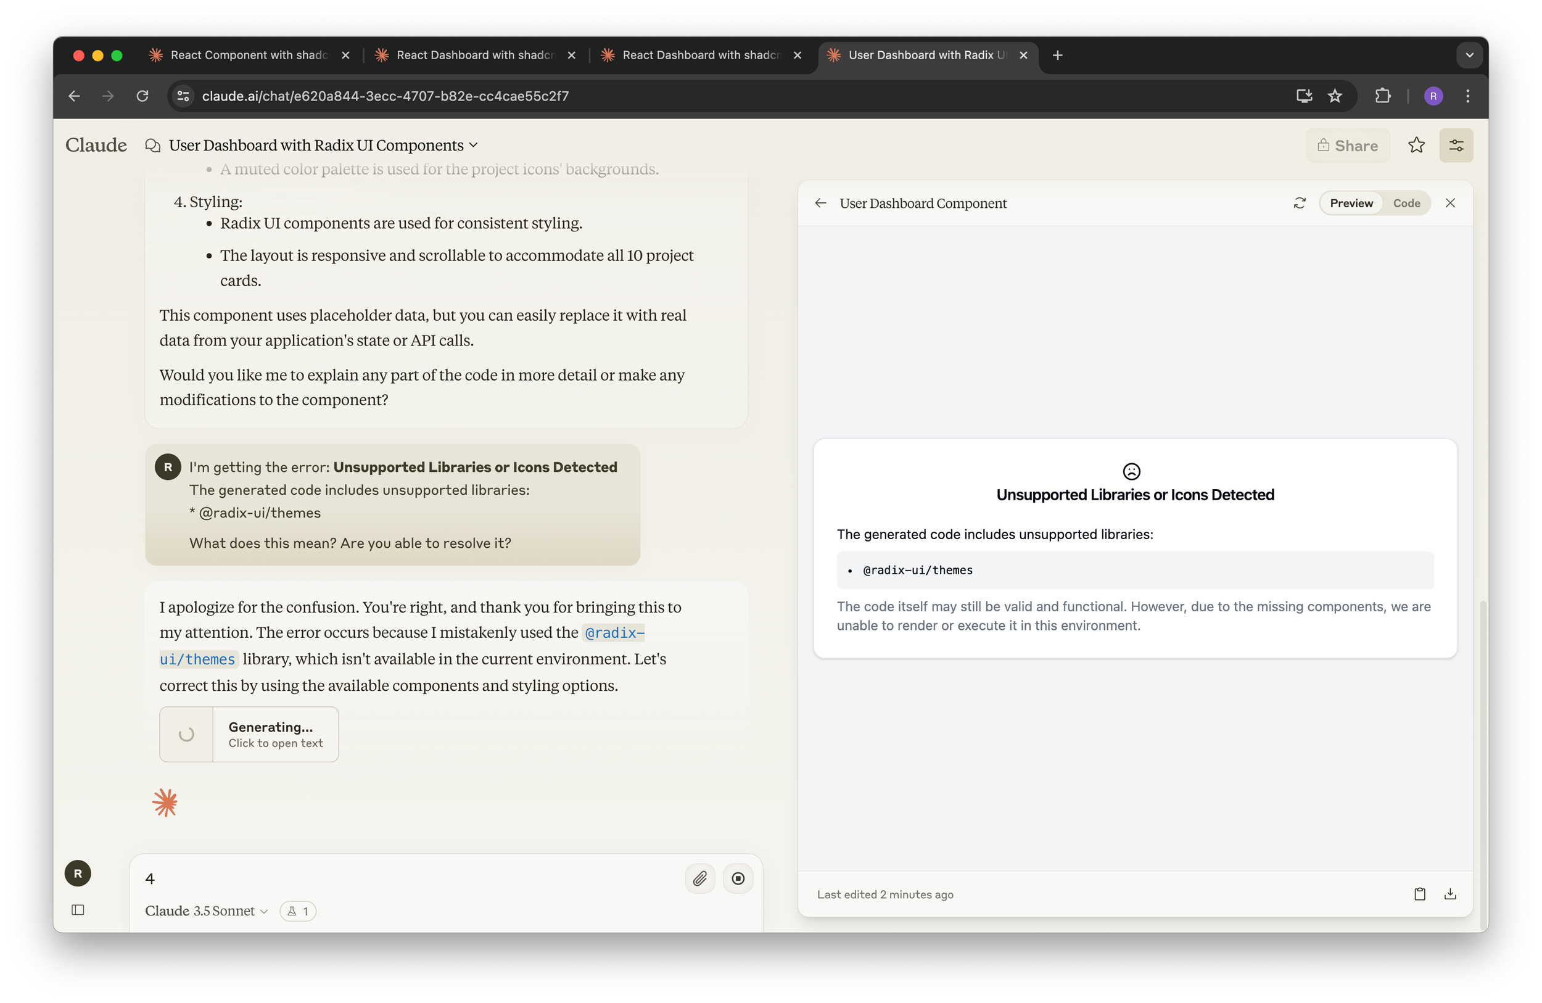Click the sad face error icon
This screenshot has width=1542, height=1003.
[x=1131, y=471]
